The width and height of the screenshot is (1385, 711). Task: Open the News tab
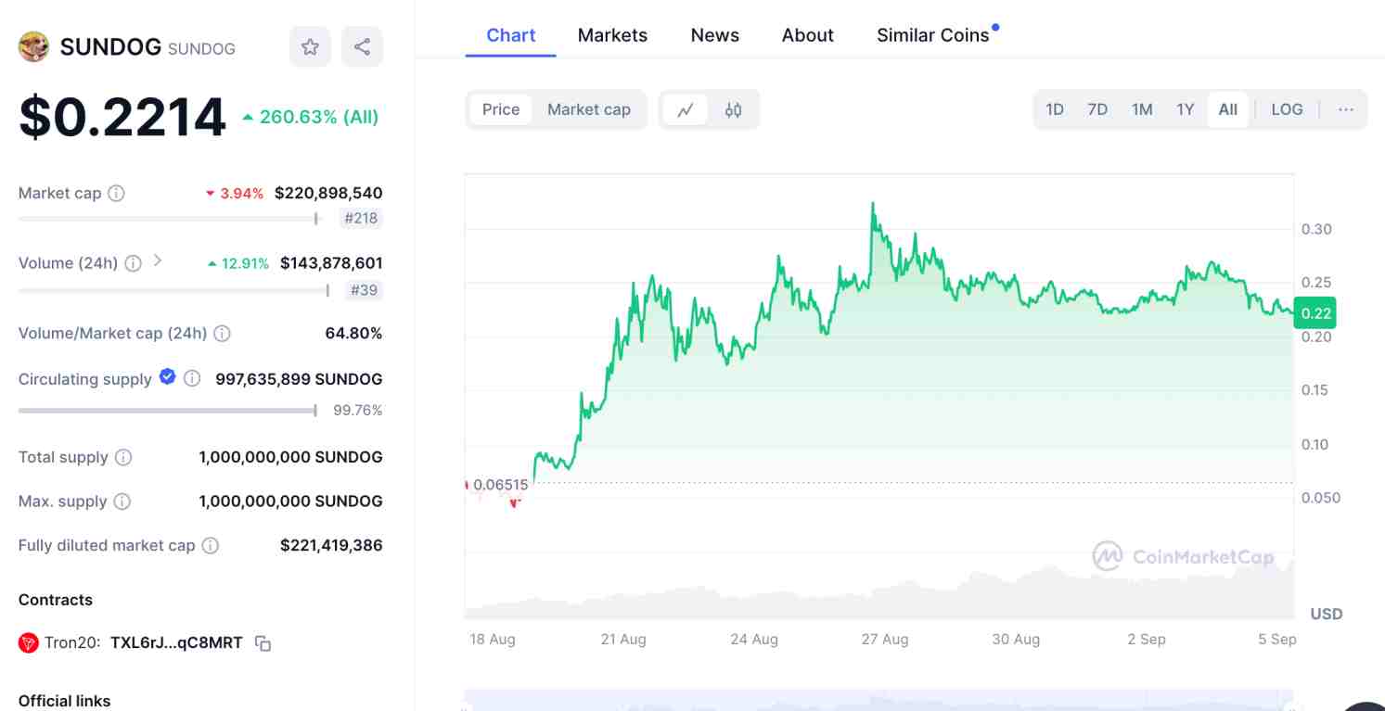tap(715, 35)
